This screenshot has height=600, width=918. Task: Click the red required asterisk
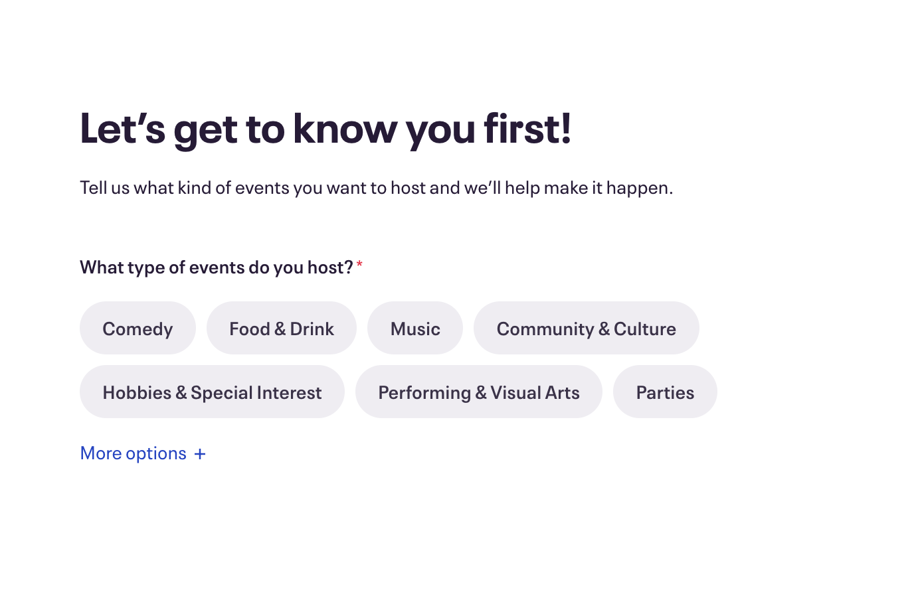tap(359, 265)
